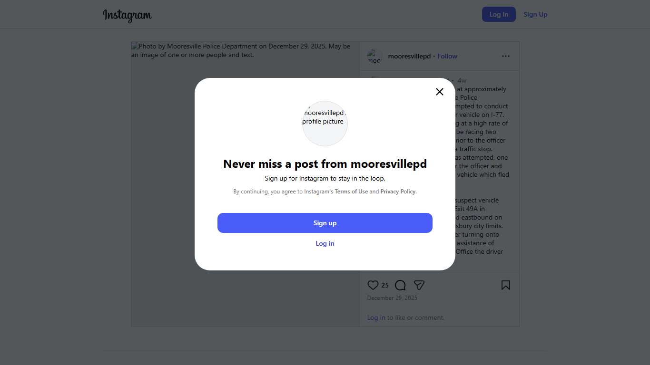This screenshot has height=365, width=650.
Task: Click the profile picture in modal
Action: pyautogui.click(x=325, y=123)
